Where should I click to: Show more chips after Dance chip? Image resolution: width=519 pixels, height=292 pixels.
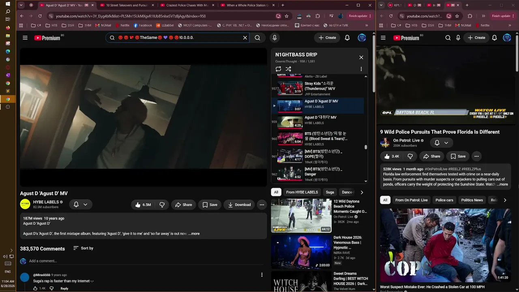point(362,192)
